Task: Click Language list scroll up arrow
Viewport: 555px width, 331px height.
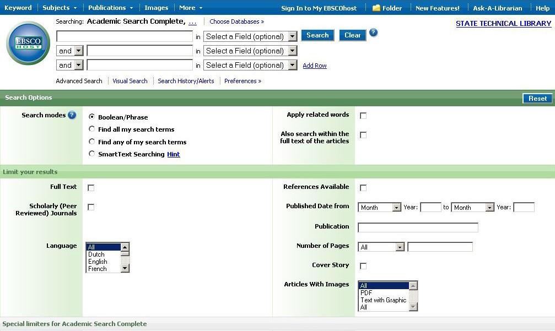Action: pos(125,247)
